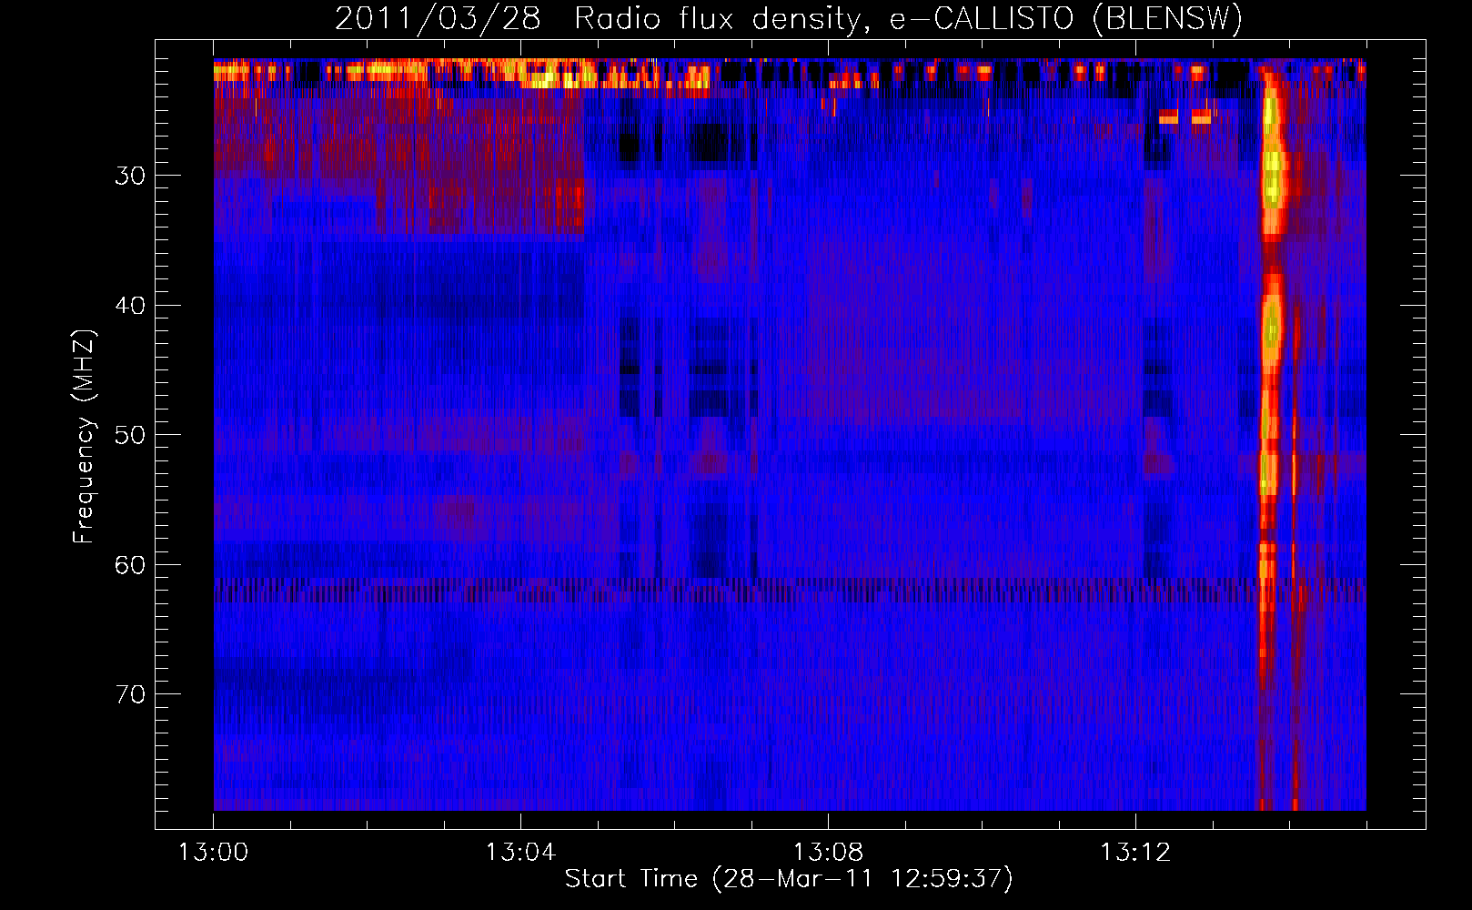Click the bright burst segment near 40 MHz
The width and height of the screenshot is (1472, 910).
point(1271,328)
